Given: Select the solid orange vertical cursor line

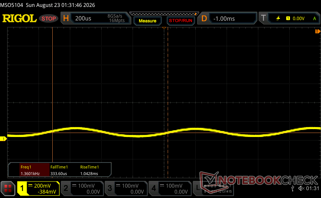Looking at the screenshot, I should 53,94.
